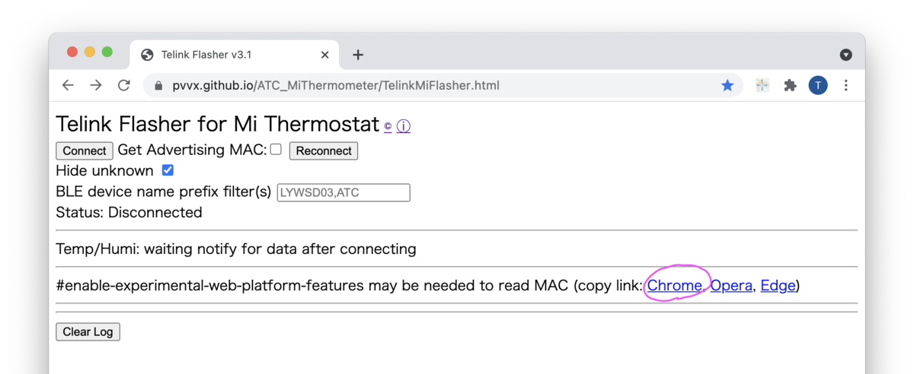
Task: Open a new tab with plus button
Action: (x=358, y=55)
